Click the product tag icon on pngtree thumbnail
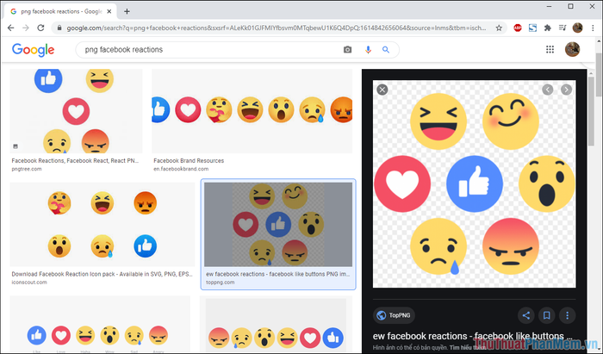 [x=16, y=146]
